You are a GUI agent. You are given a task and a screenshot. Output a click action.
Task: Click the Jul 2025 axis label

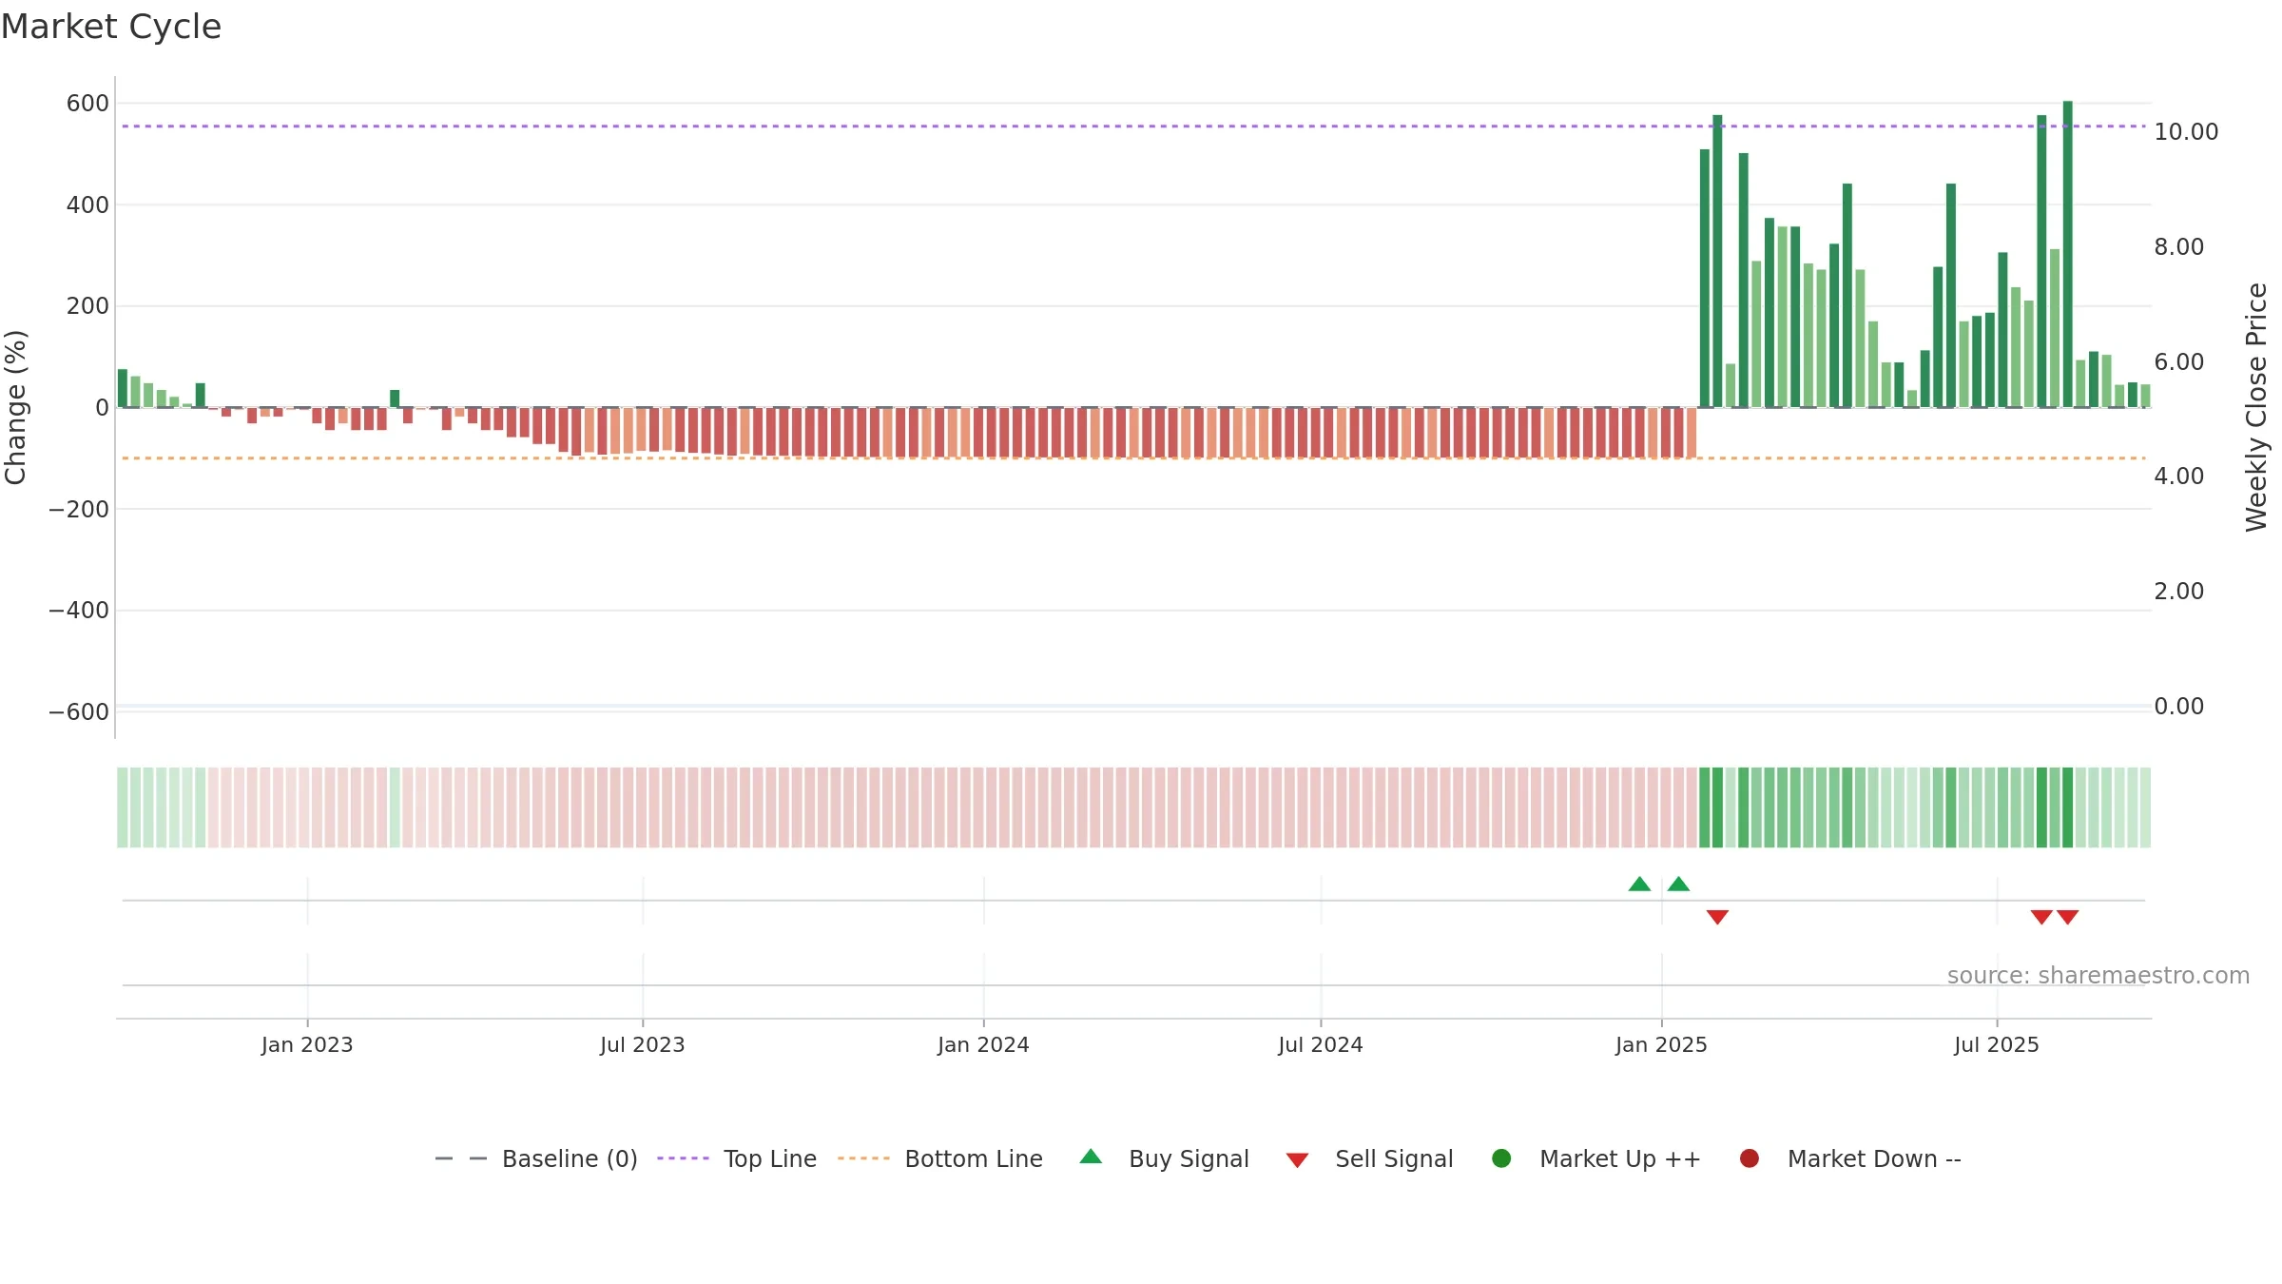click(1997, 1044)
